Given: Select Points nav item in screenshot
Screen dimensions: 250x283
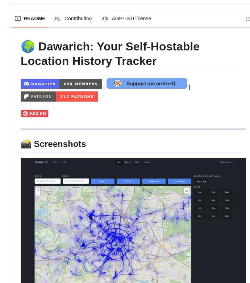Looking at the screenshot, I should (x=128, y=162).
